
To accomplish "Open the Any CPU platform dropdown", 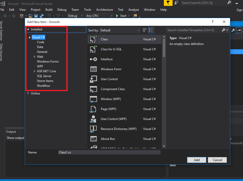I will point(99,16).
